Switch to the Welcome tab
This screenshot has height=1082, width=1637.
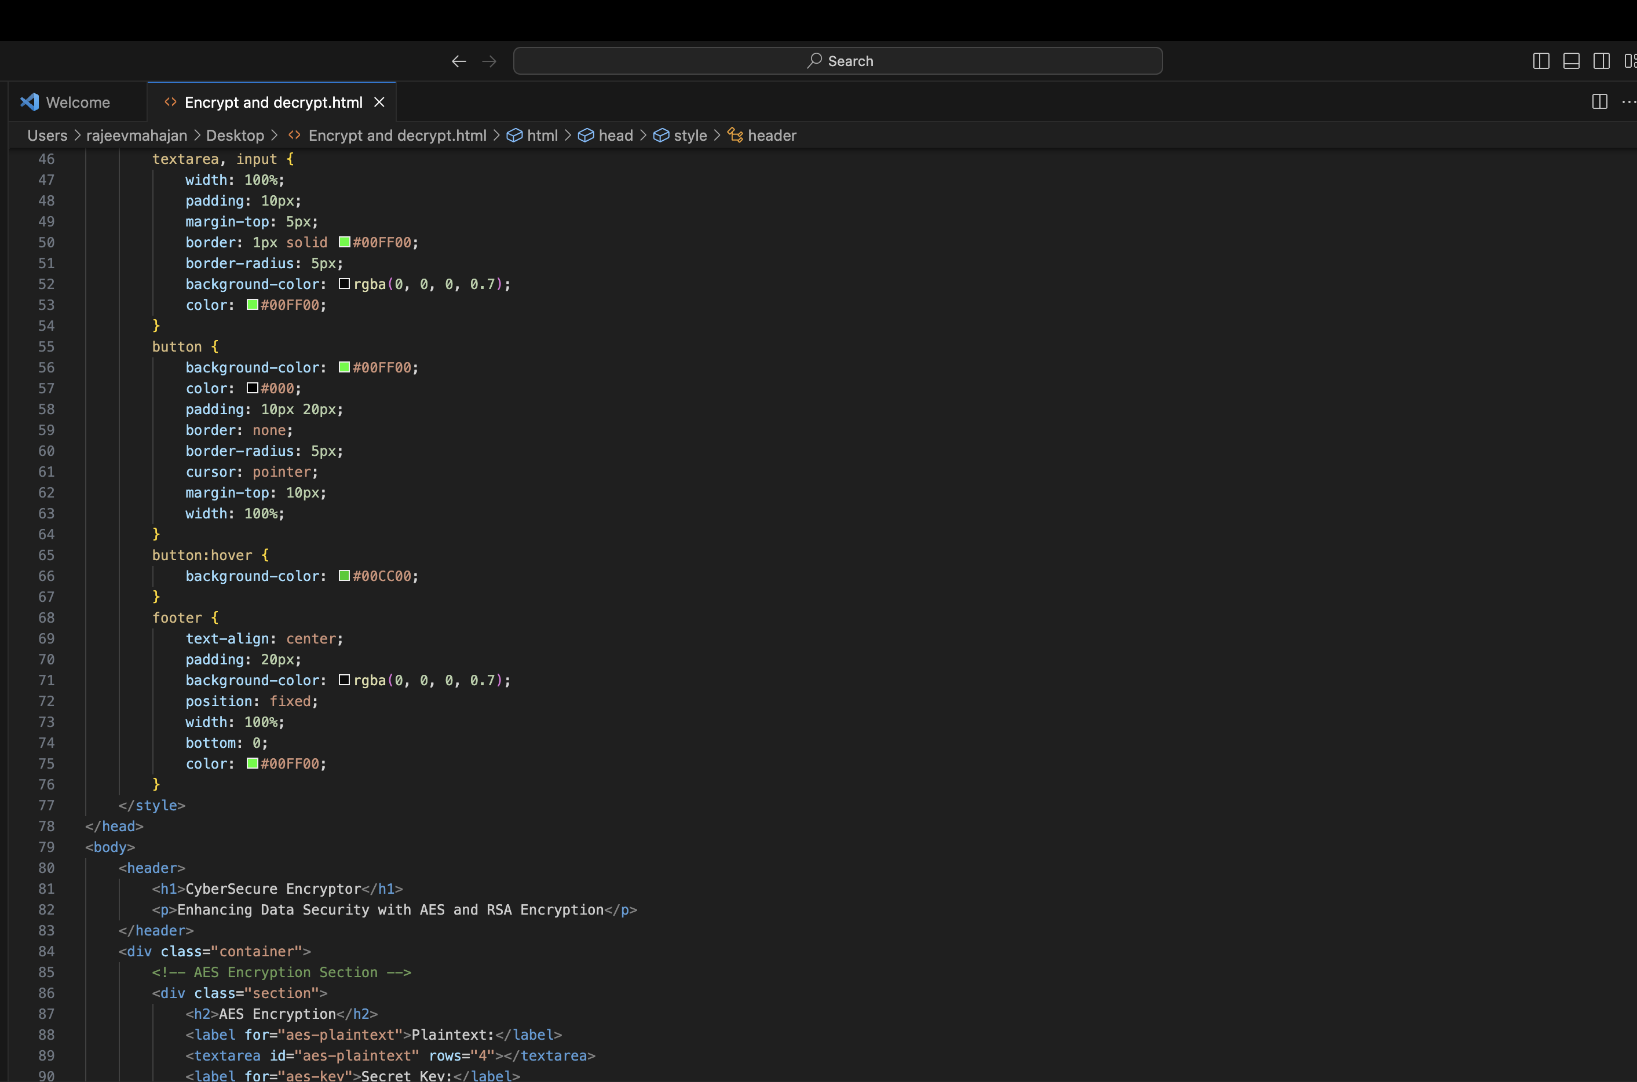click(77, 102)
